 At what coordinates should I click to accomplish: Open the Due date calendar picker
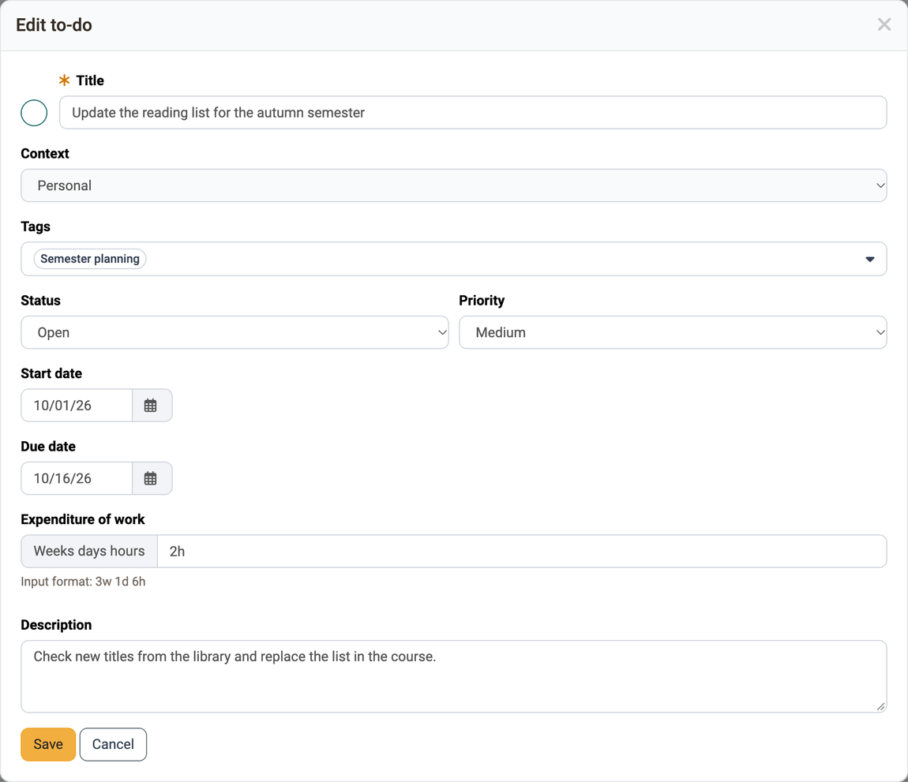[x=152, y=478]
